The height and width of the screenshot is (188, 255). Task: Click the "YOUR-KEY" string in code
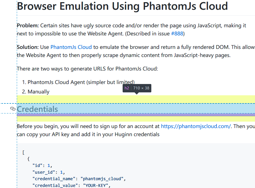point(96,185)
